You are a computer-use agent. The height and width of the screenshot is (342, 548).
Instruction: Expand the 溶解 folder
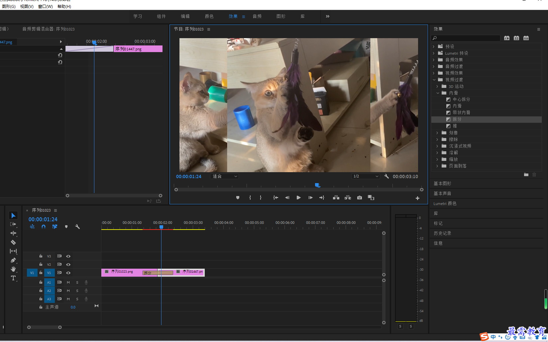click(x=437, y=153)
